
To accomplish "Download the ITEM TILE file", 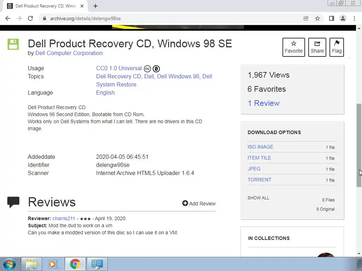I will tap(259, 158).
